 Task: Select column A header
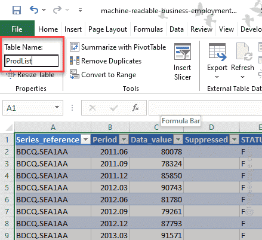click(53, 127)
